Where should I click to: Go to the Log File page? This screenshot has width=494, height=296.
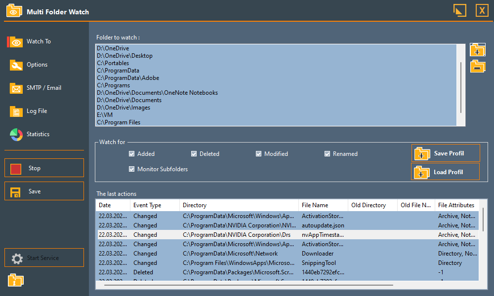37,111
